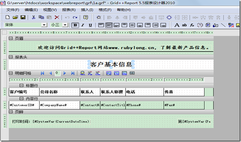
Task: Set text alignment to bottom-left
Action: [116, 25]
